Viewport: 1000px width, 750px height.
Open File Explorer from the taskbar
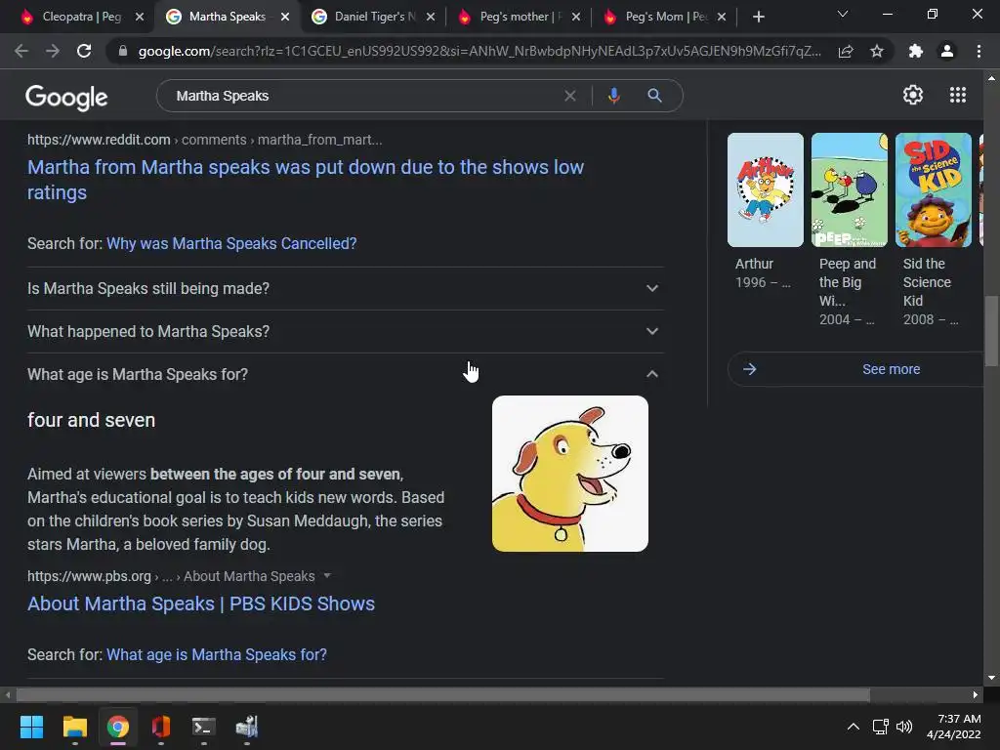click(x=74, y=727)
